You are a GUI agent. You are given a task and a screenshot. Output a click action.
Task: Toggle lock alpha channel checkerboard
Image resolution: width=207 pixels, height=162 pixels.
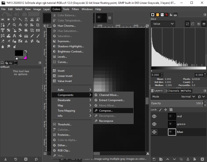coord(171,110)
